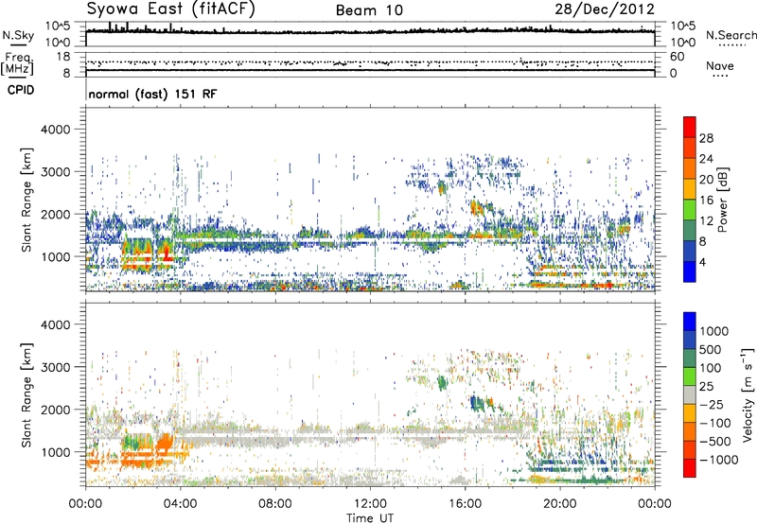Click the '-25' tick on velocity scale
This screenshot has height=524, width=757.
(712, 404)
